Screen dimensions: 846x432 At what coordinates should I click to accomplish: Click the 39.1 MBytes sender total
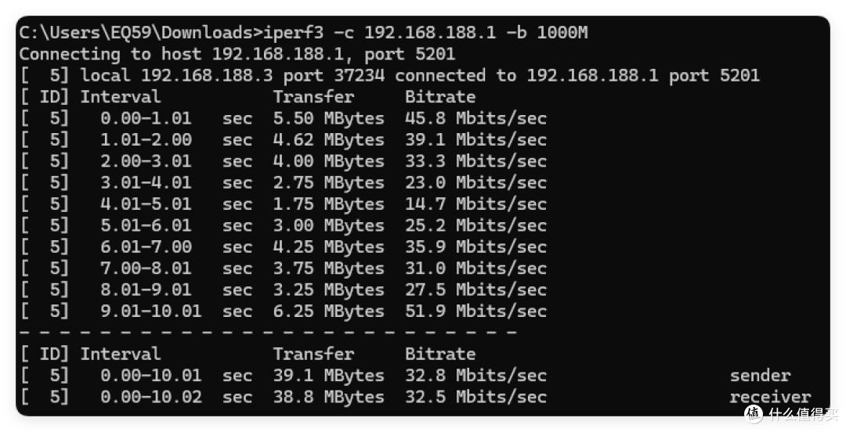coord(328,376)
